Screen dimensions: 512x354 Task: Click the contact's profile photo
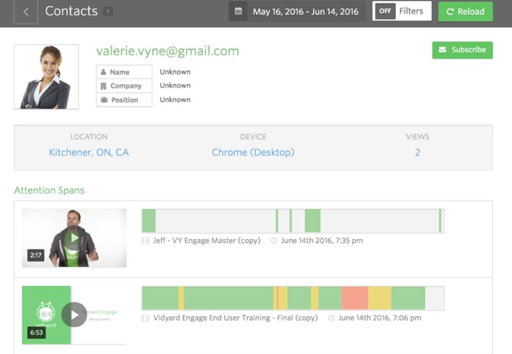46,77
